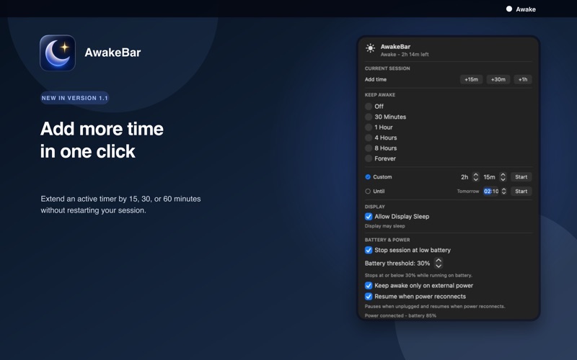Adjust the custom minutes stepper next to 15m
Screen dimensions: 577x360
coord(503,177)
